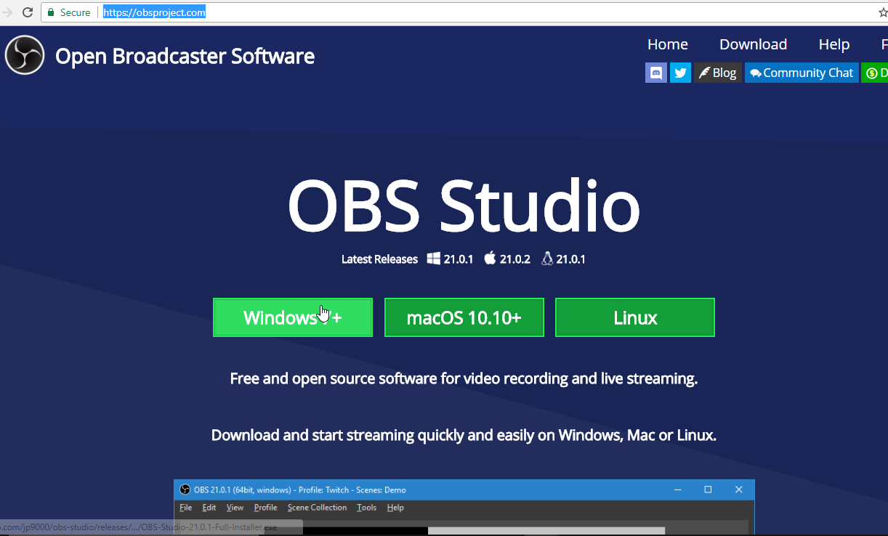
Task: Close the OBS demo window
Action: (x=739, y=490)
